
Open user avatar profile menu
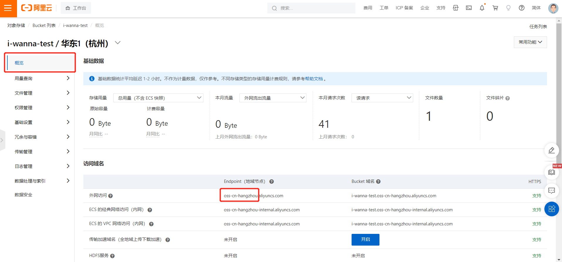pos(553,8)
